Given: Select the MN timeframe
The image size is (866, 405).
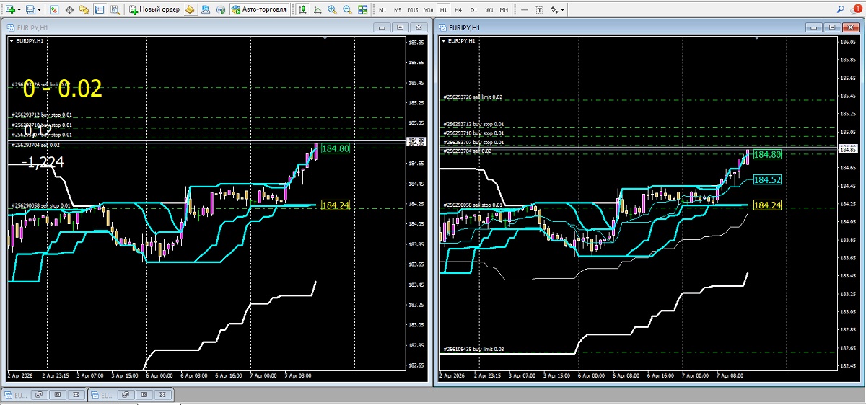Looking at the screenshot, I should tap(504, 10).
